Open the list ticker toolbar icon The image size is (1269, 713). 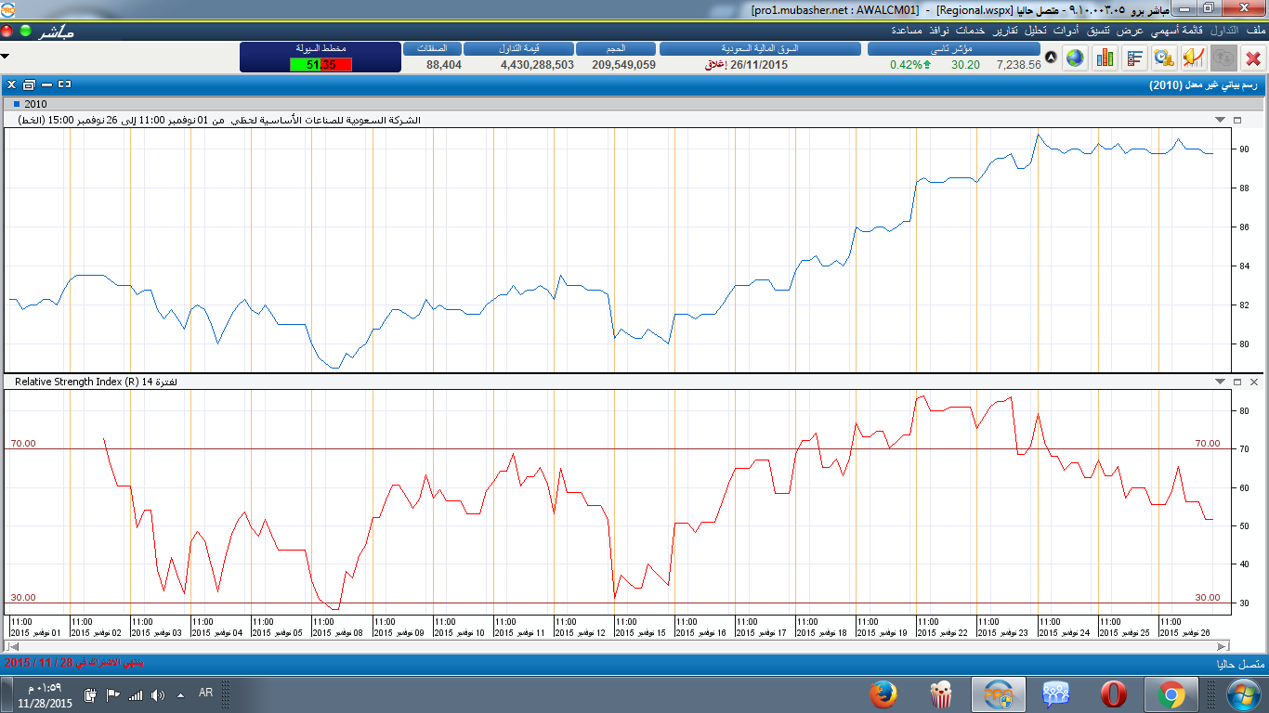[x=1134, y=58]
